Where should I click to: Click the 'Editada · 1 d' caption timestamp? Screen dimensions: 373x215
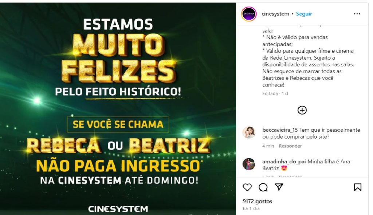(275, 93)
